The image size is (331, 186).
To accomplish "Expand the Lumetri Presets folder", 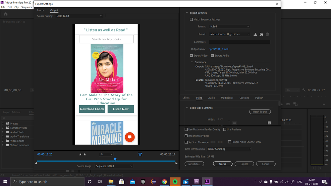I will click(x=3, y=128).
